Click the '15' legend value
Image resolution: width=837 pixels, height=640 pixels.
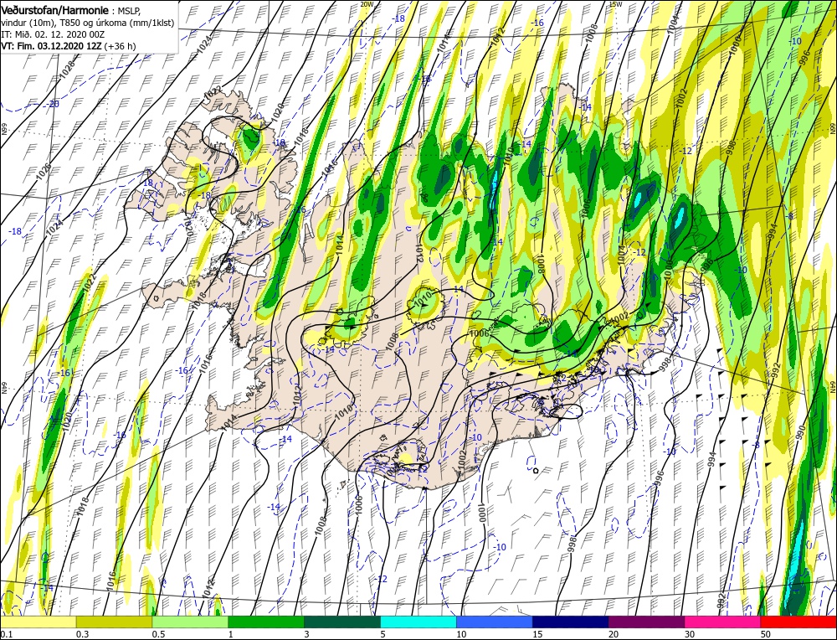click(537, 634)
